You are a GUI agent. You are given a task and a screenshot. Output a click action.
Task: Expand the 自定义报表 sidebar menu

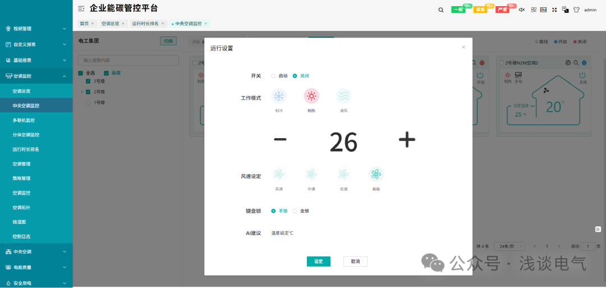[36, 44]
